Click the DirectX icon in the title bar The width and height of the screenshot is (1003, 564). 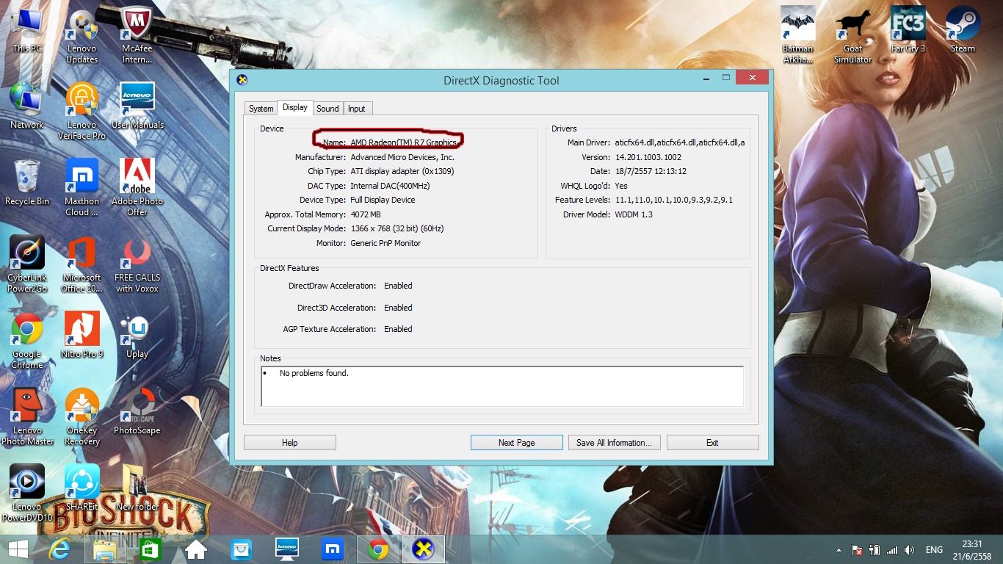(242, 80)
